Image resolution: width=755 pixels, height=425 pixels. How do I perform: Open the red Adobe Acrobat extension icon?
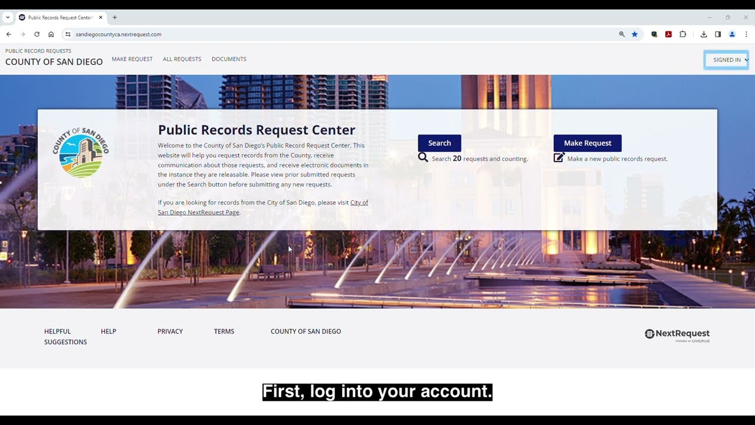pyautogui.click(x=668, y=34)
